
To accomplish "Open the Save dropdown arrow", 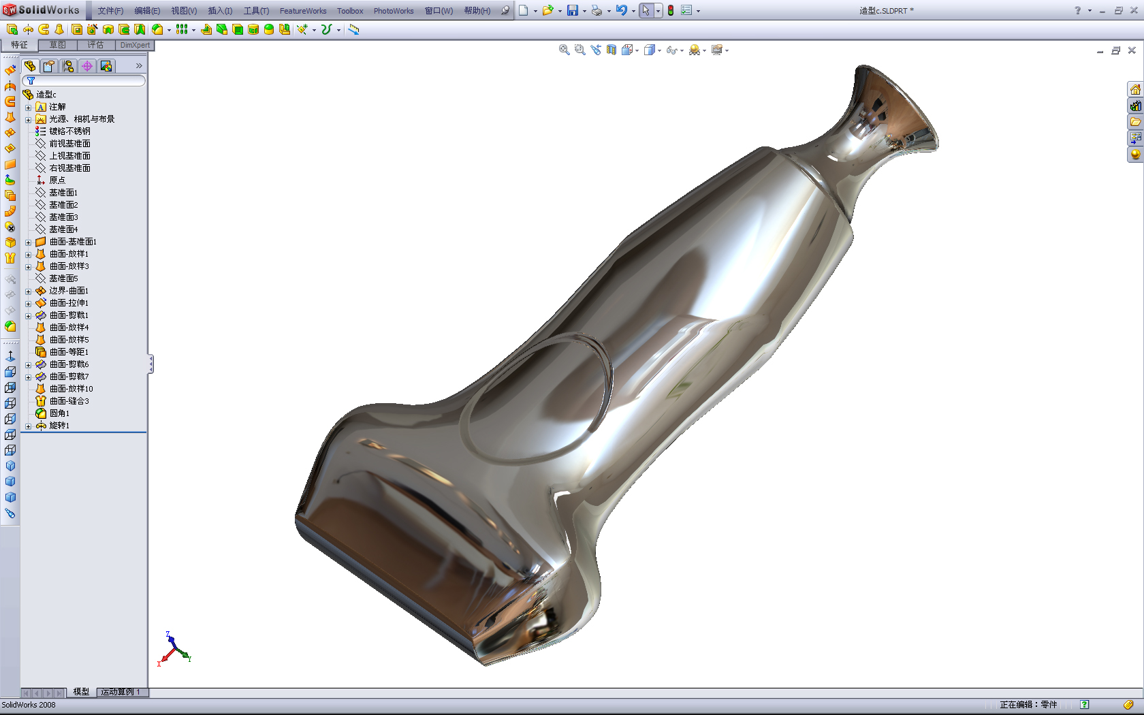I will point(584,11).
